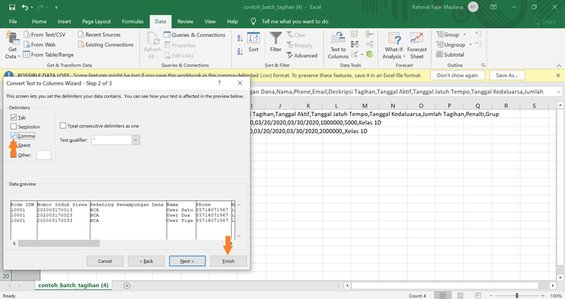Toggle the Comma delimiter checkbox
The height and width of the screenshot is (299, 565).
click(13, 136)
